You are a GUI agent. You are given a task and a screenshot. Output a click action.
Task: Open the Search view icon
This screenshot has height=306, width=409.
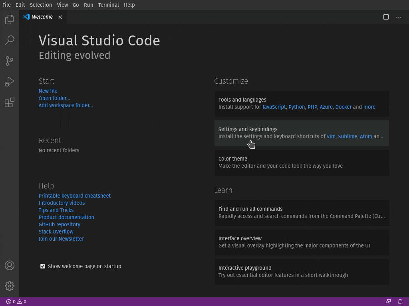tap(10, 40)
